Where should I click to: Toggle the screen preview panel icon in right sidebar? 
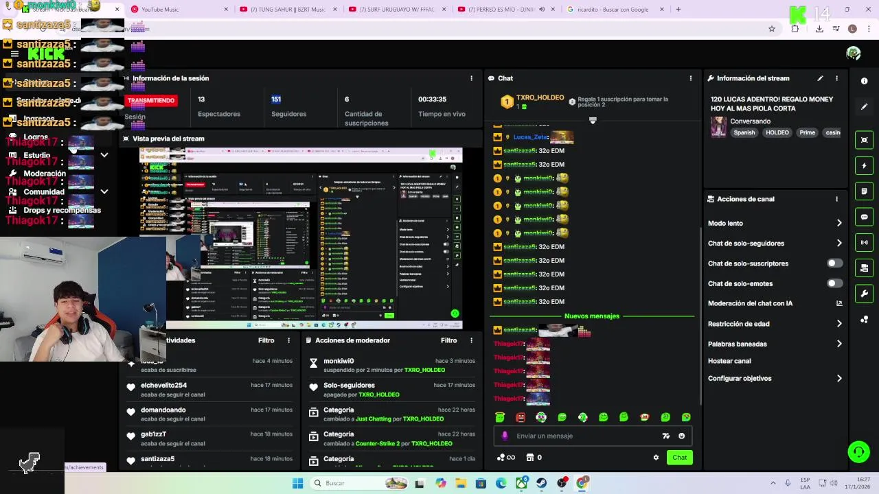click(x=864, y=140)
